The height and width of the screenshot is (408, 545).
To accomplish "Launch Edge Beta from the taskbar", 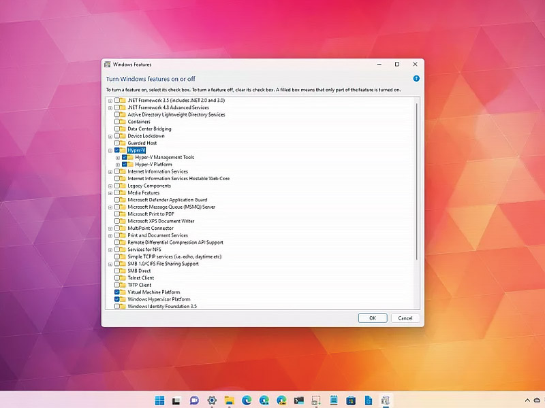I will coord(264,401).
